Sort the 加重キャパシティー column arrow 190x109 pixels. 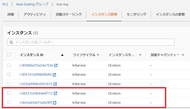(x=183, y=55)
